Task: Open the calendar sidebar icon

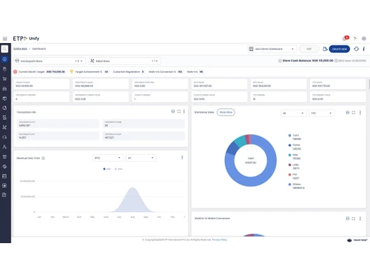Action: pyautogui.click(x=4, y=176)
